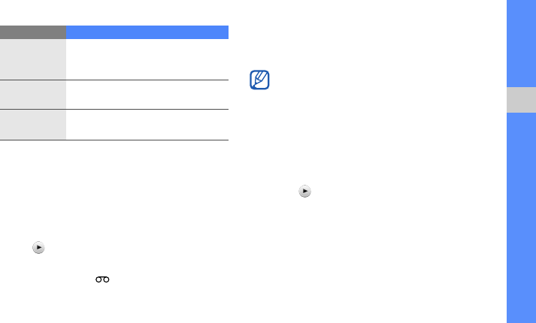Click the blue pencil note icon
The height and width of the screenshot is (323, 536).
(259, 81)
